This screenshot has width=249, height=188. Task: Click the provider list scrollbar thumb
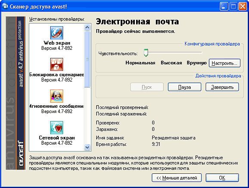click(87, 59)
